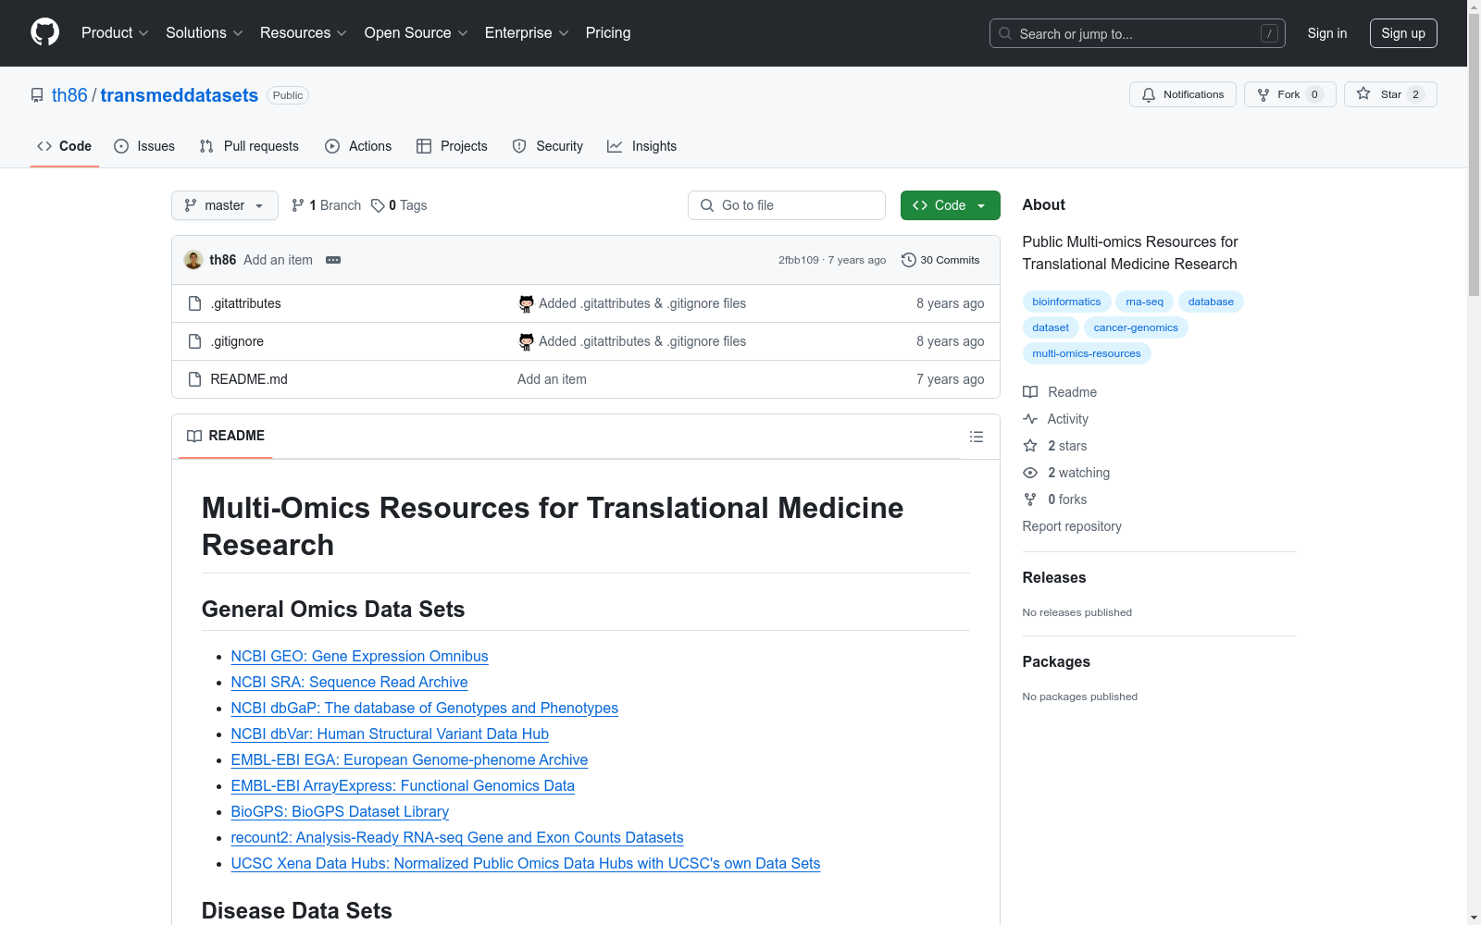Click the fork icon beside 0 forks
Screen dimensions: 1481x925
coord(1030,499)
